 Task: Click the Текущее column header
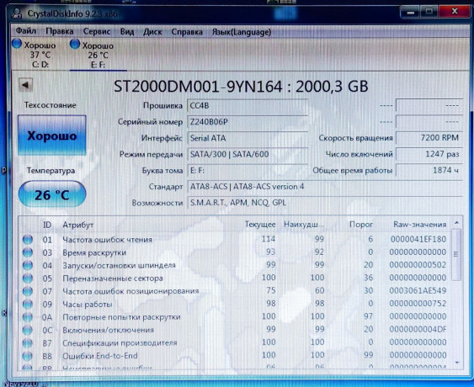point(260,225)
